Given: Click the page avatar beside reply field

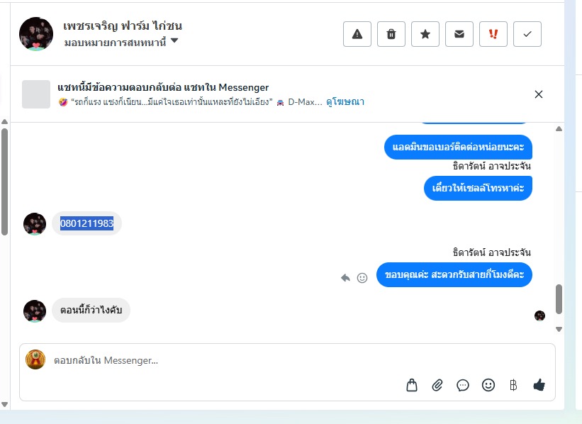Looking at the screenshot, I should (x=35, y=359).
